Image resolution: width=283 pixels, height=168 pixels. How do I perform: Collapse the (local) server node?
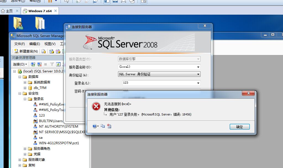(14, 71)
